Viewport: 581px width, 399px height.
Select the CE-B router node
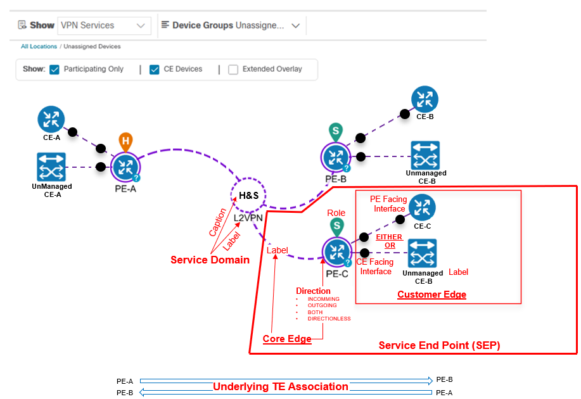pos(425,99)
